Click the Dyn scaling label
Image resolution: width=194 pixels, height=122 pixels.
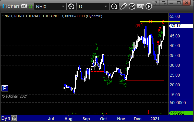[6, 118]
